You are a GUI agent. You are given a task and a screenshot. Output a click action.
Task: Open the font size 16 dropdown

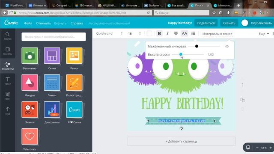pos(134,33)
